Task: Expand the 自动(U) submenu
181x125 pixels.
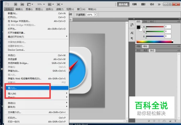Action: (x=67, y=102)
